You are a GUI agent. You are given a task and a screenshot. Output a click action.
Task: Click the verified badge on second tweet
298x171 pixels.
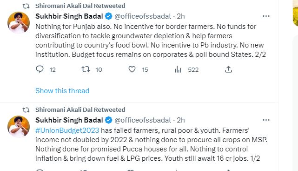[x=108, y=120]
